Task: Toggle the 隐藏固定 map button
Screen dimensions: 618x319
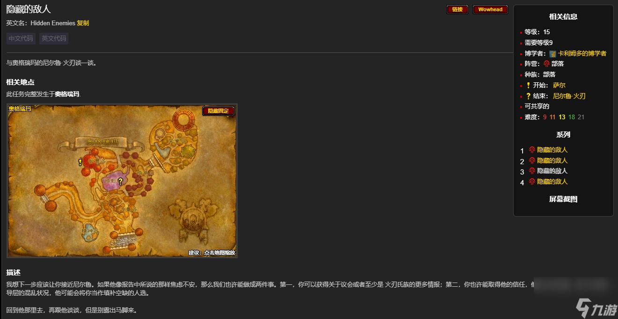Action: pyautogui.click(x=218, y=111)
